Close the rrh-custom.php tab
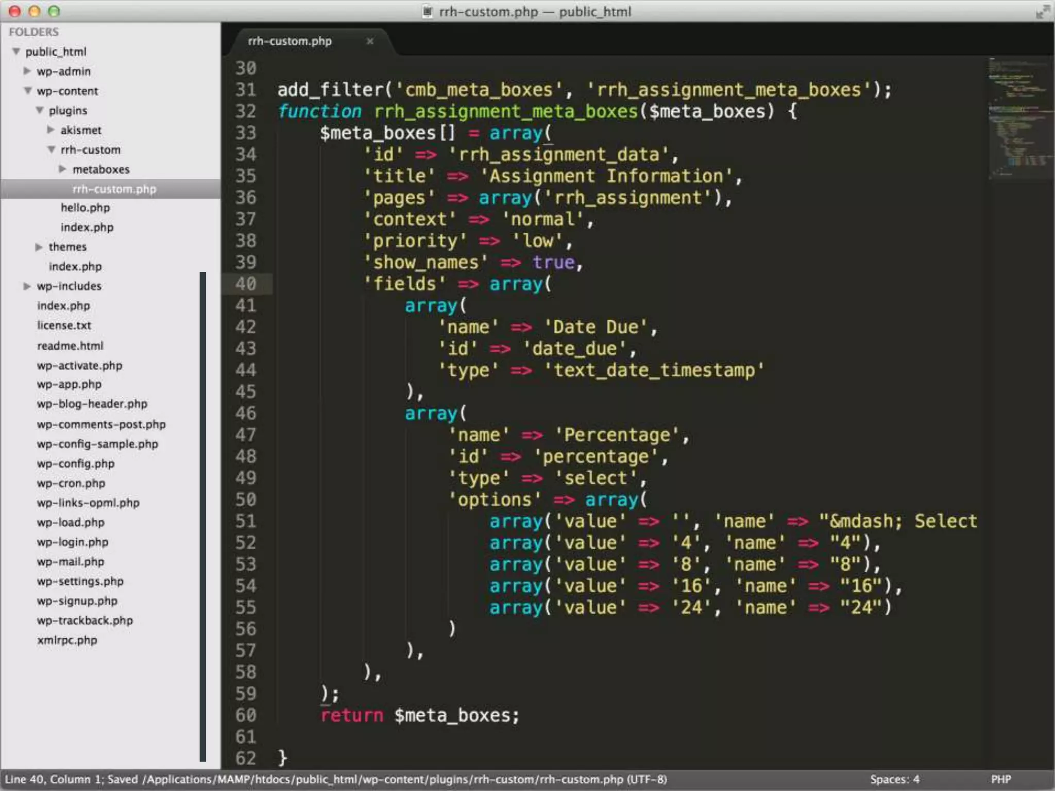Viewport: 1055px width, 791px height. click(x=369, y=41)
